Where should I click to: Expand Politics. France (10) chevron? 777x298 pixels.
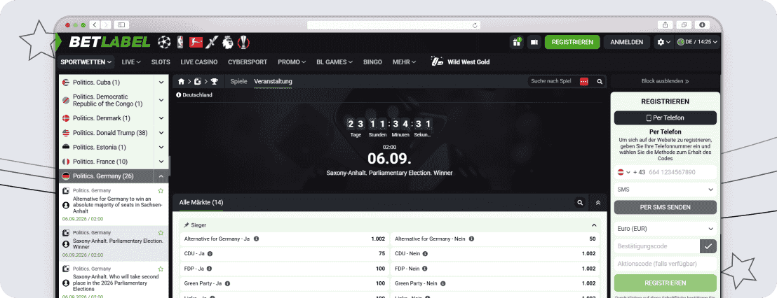(x=161, y=162)
